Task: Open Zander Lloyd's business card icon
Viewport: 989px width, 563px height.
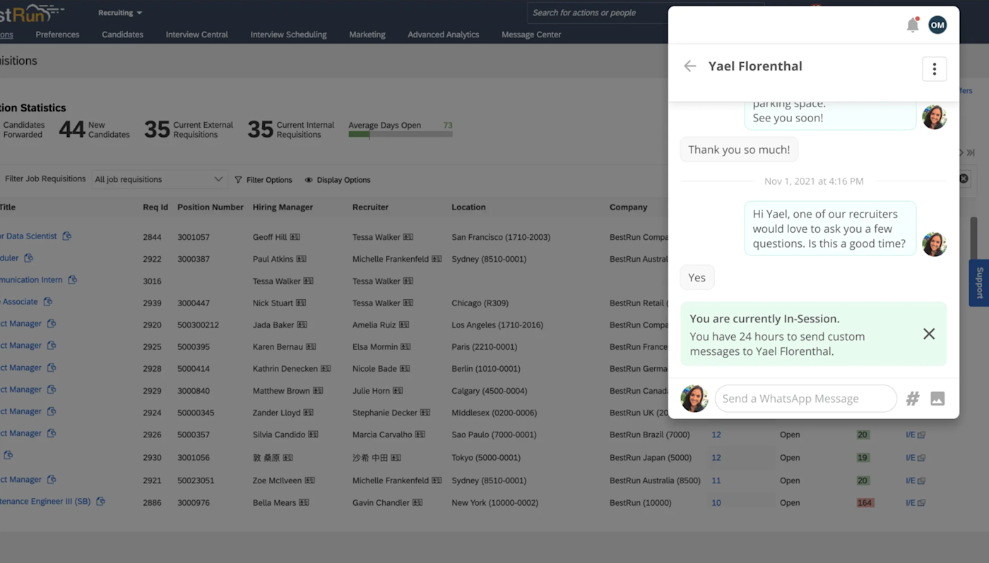Action: point(308,412)
